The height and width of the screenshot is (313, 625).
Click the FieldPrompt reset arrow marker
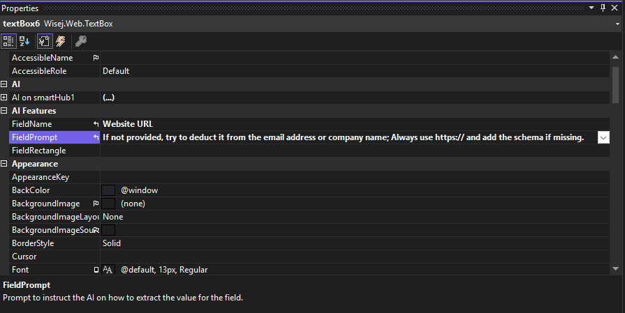96,137
